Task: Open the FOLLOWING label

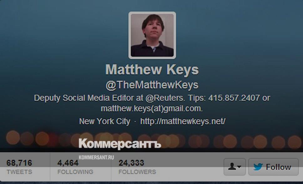Action: 75,172
